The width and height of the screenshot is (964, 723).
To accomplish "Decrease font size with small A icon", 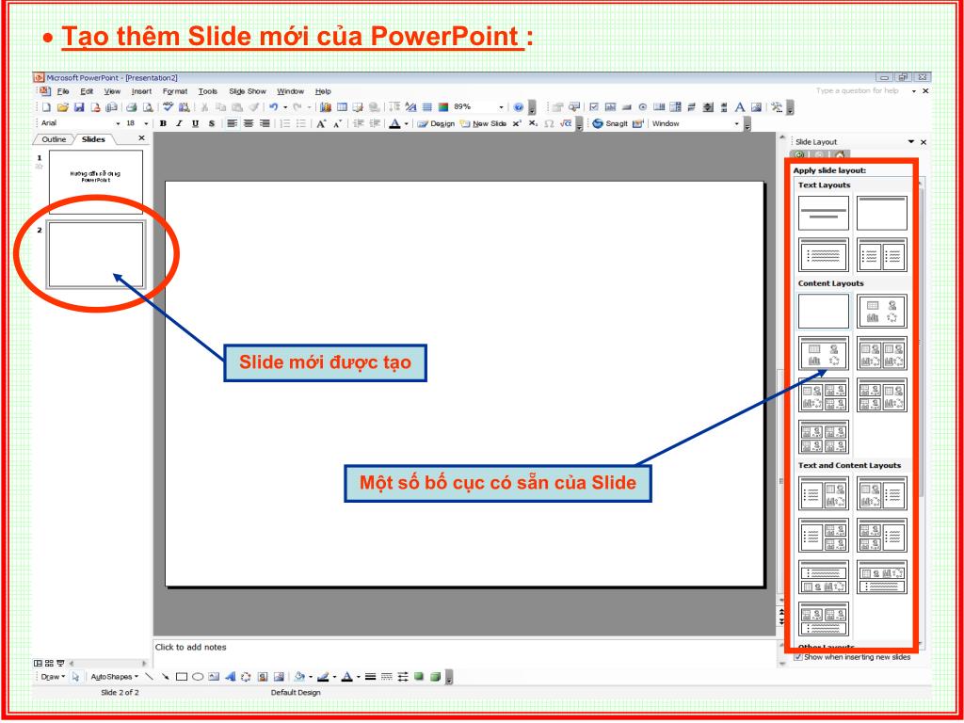I will (337, 123).
